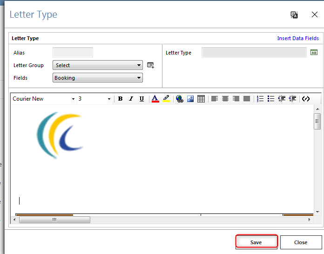Increase the indent
This screenshot has height=254, width=324.
click(292, 99)
